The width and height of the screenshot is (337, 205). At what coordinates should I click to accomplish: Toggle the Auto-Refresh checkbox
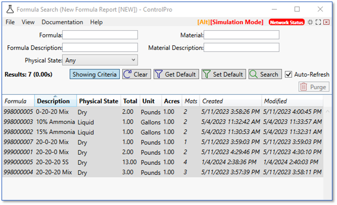click(x=288, y=75)
